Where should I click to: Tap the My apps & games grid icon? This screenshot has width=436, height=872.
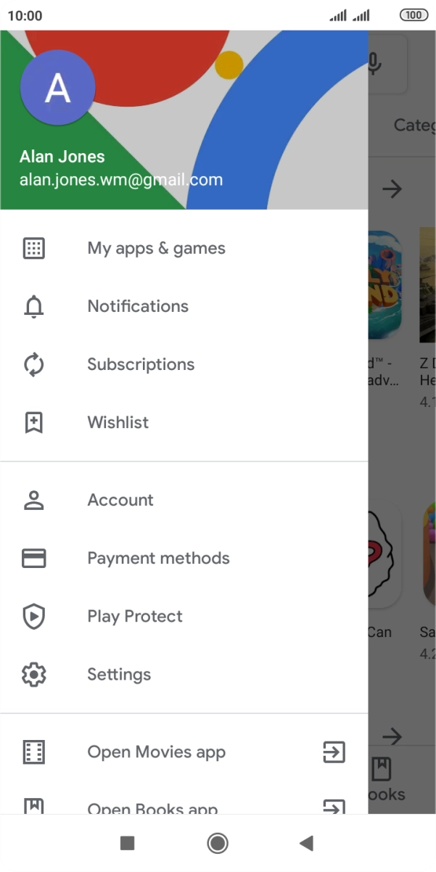tap(34, 248)
